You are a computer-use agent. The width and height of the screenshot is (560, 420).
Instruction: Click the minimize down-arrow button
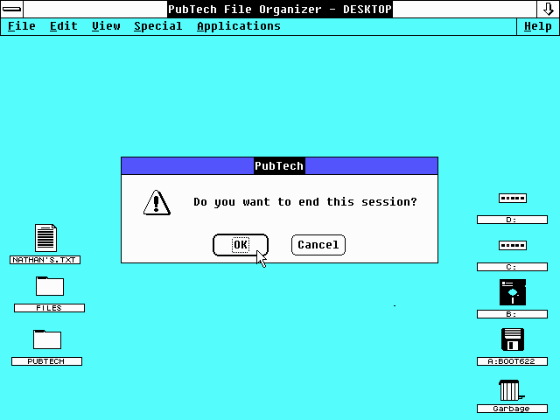549,9
